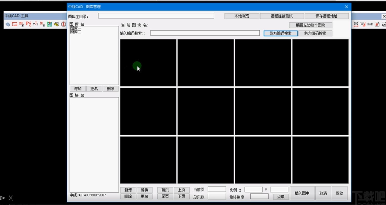Select the layers stack icon in 中线CAD-工具 toolbar

coord(8,24)
